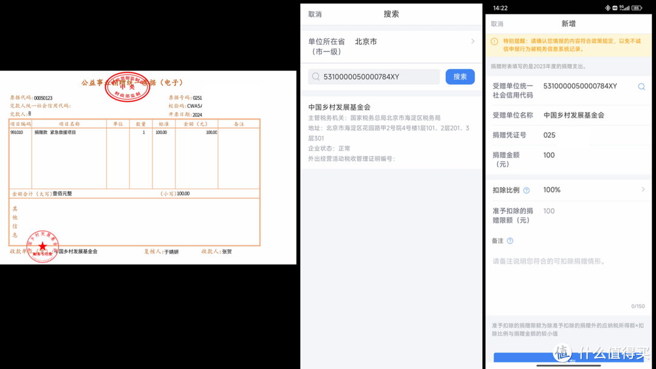Tap the magnifier icon beside the credit code
The height and width of the screenshot is (369, 656).
[641, 87]
